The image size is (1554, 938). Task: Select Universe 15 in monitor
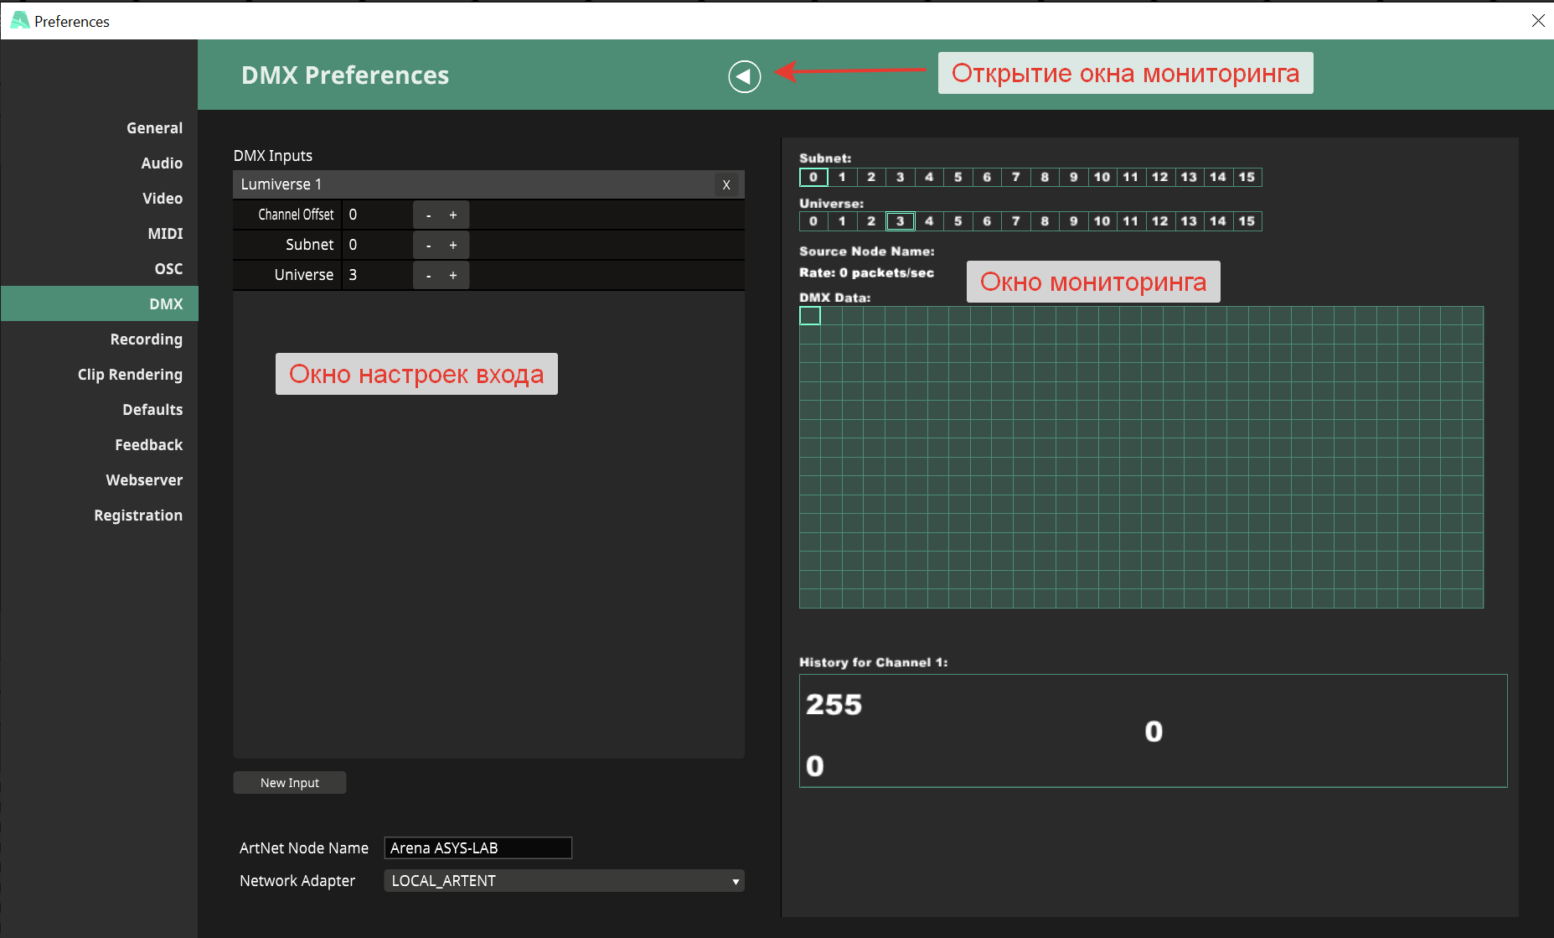tap(1247, 221)
